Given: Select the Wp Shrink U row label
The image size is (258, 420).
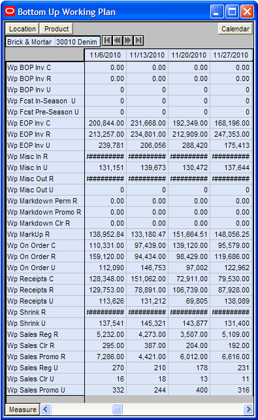Looking at the screenshot, I should 45,323.
